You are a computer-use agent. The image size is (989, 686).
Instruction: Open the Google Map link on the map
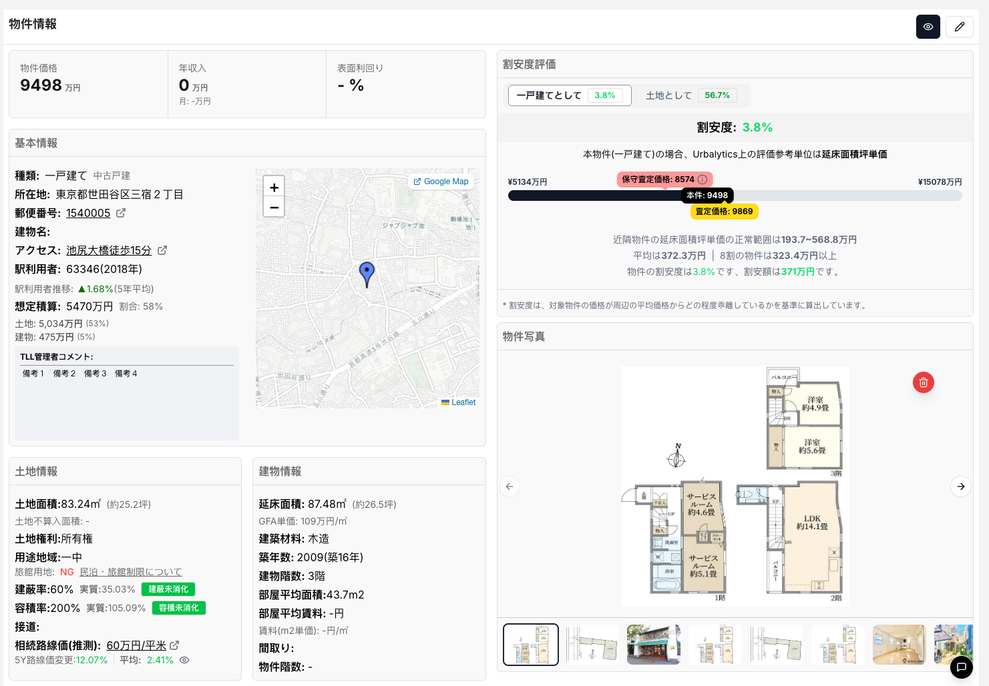[x=441, y=182]
